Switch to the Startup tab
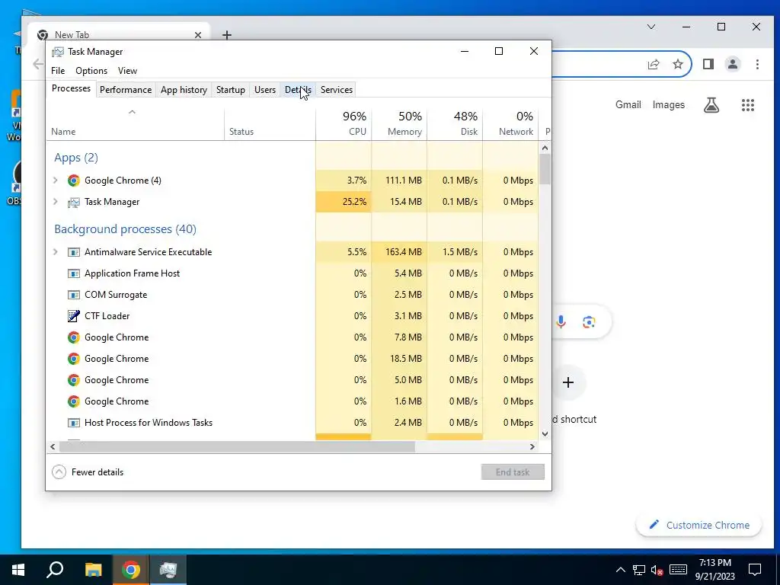This screenshot has height=585, width=780. [231, 90]
